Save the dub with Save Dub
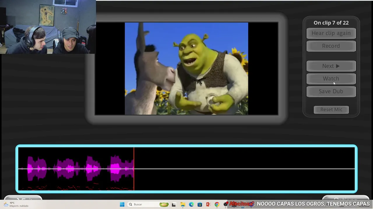 click(331, 91)
